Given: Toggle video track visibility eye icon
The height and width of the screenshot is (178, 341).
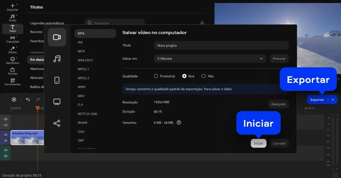Looking at the screenshot, I should [x=6, y=135].
